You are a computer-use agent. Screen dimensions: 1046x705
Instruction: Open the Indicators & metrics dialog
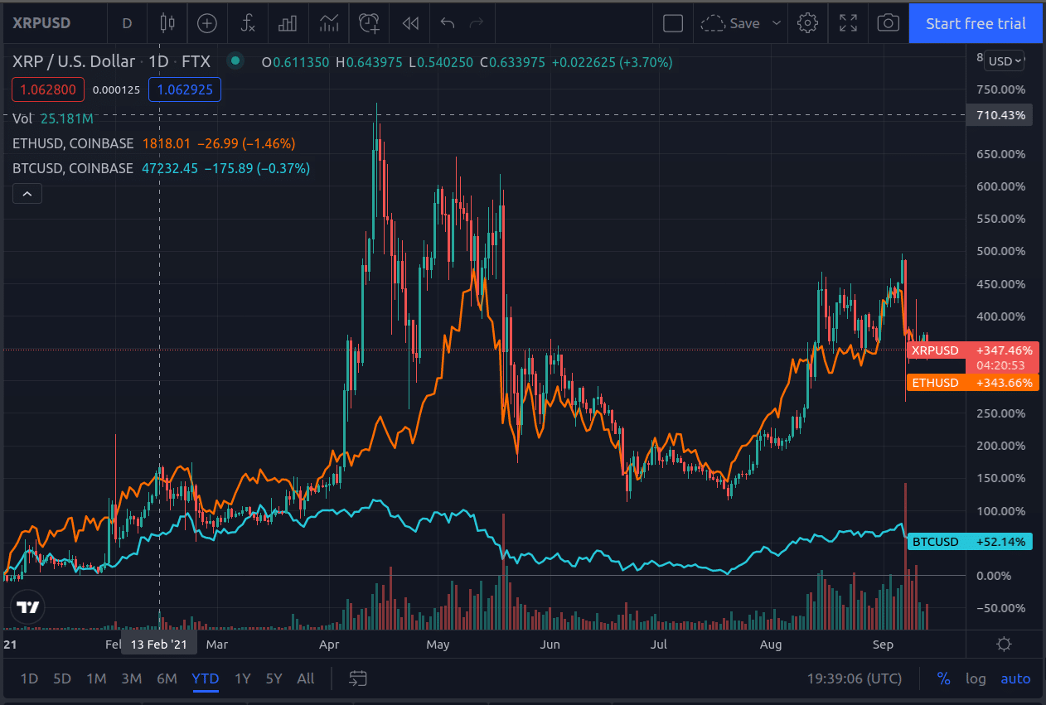(x=247, y=22)
